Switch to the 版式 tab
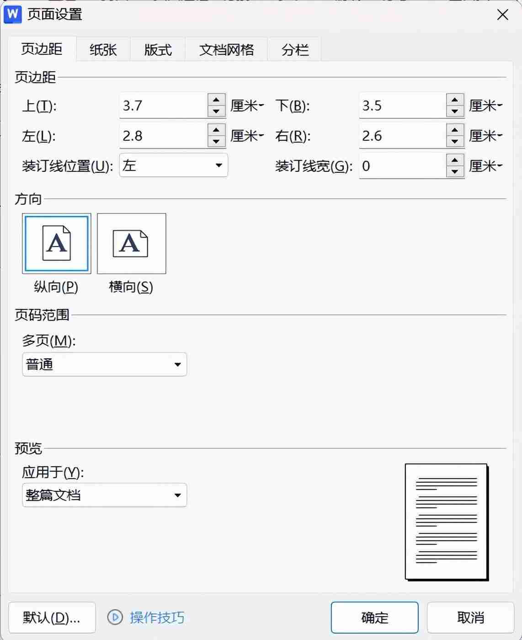The image size is (522, 640). pyautogui.click(x=158, y=49)
